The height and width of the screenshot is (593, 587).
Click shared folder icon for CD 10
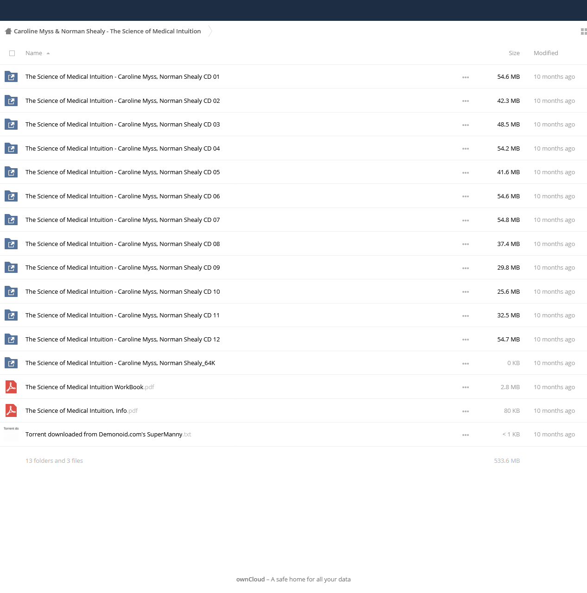pos(11,291)
